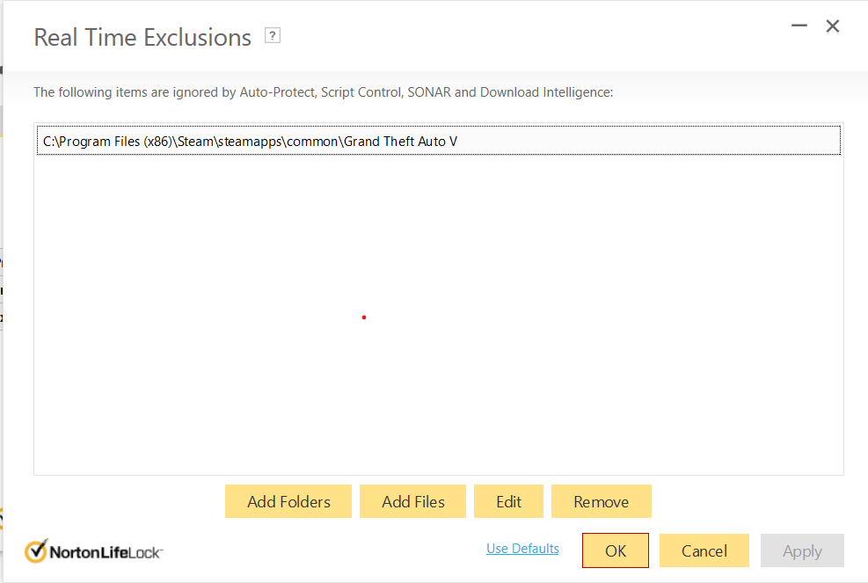The image size is (868, 583).
Task: Close the Real Time Exclusions dialog
Action: (833, 26)
